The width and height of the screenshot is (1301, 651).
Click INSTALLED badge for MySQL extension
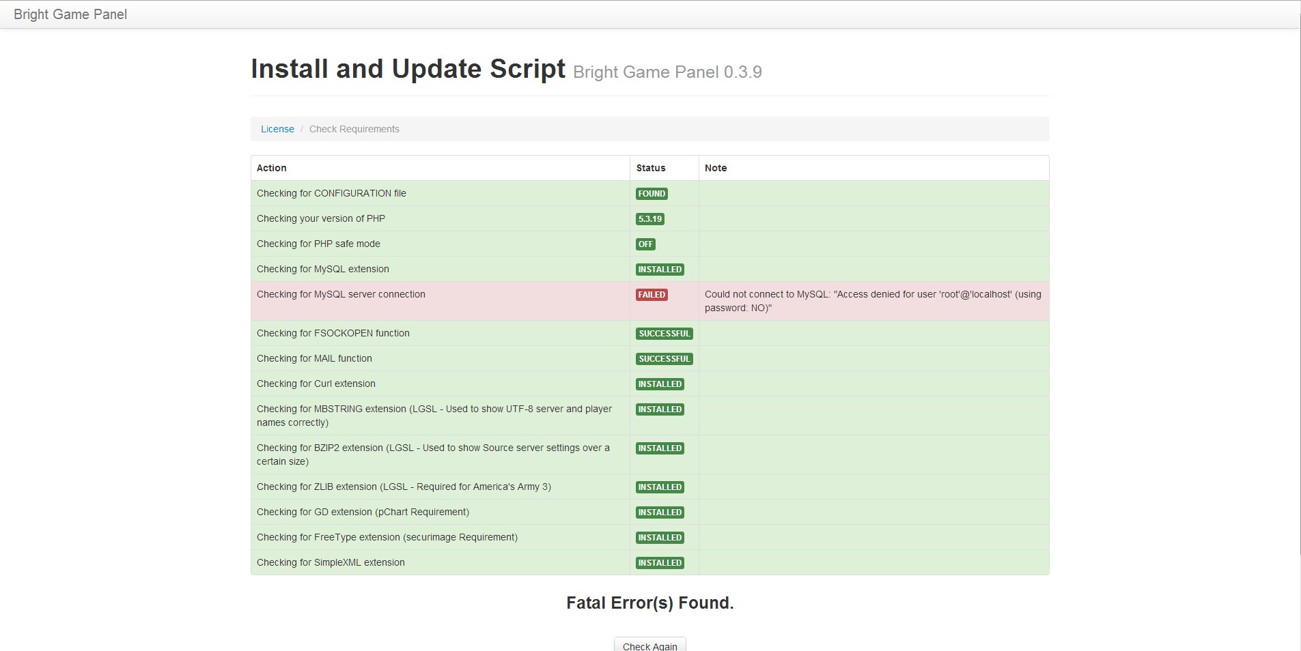coord(660,270)
